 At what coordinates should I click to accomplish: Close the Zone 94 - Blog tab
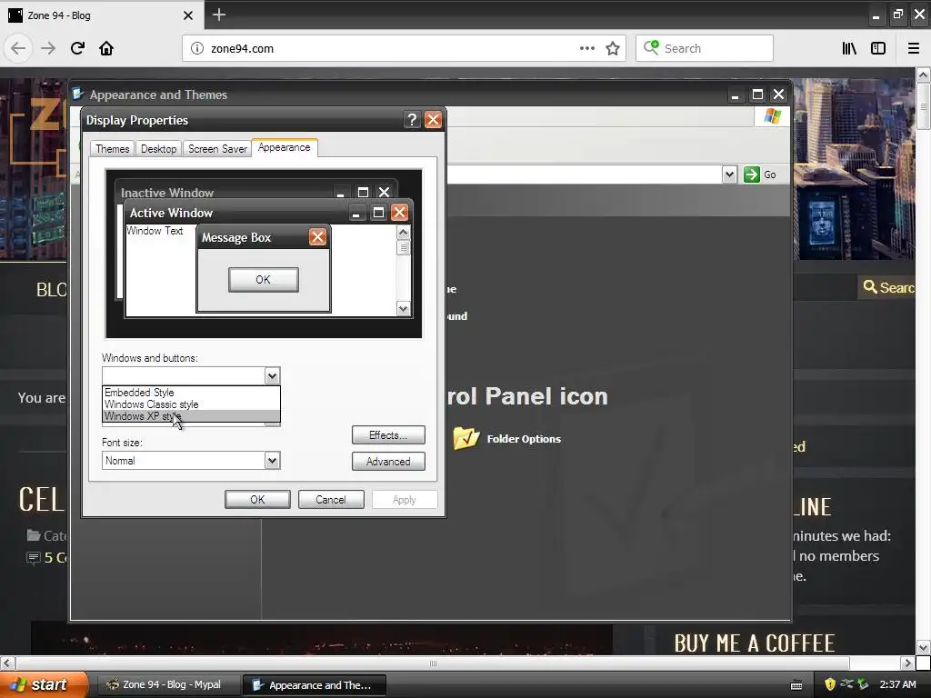pos(188,15)
